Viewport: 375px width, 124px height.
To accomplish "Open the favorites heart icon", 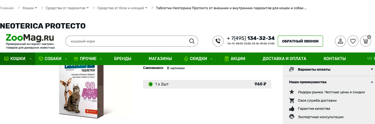I will [353, 41].
